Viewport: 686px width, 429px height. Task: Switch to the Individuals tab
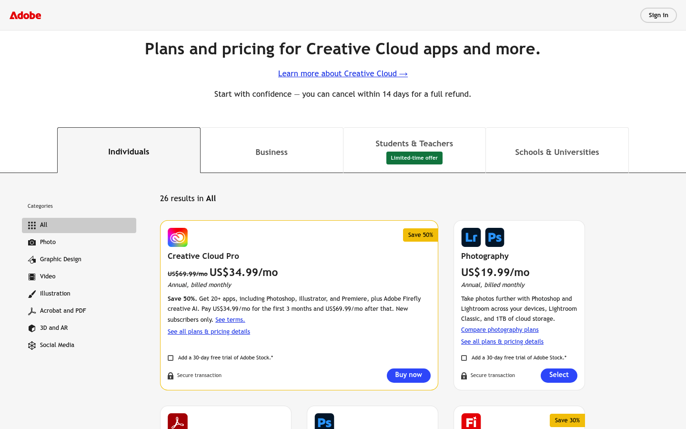[x=129, y=150]
